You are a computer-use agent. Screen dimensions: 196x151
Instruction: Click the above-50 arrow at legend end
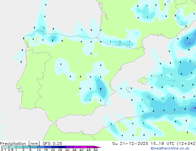point(98,147)
